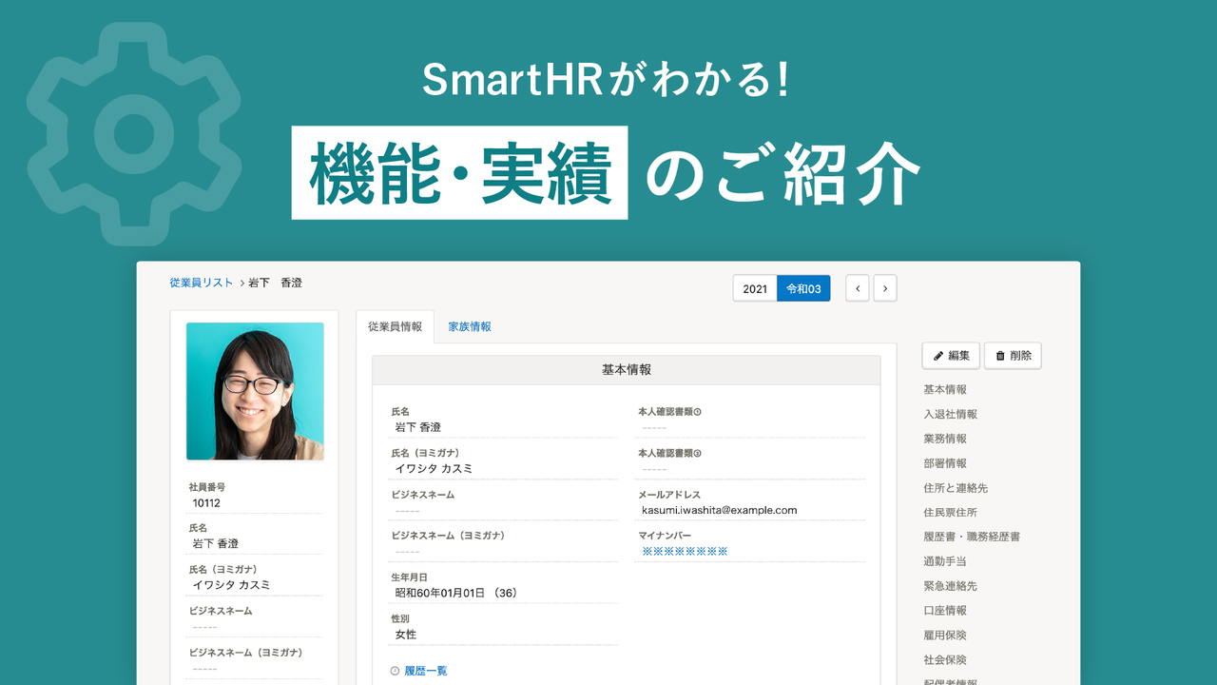
Task: Click the 本人確認書類① label
Action: tap(669, 413)
